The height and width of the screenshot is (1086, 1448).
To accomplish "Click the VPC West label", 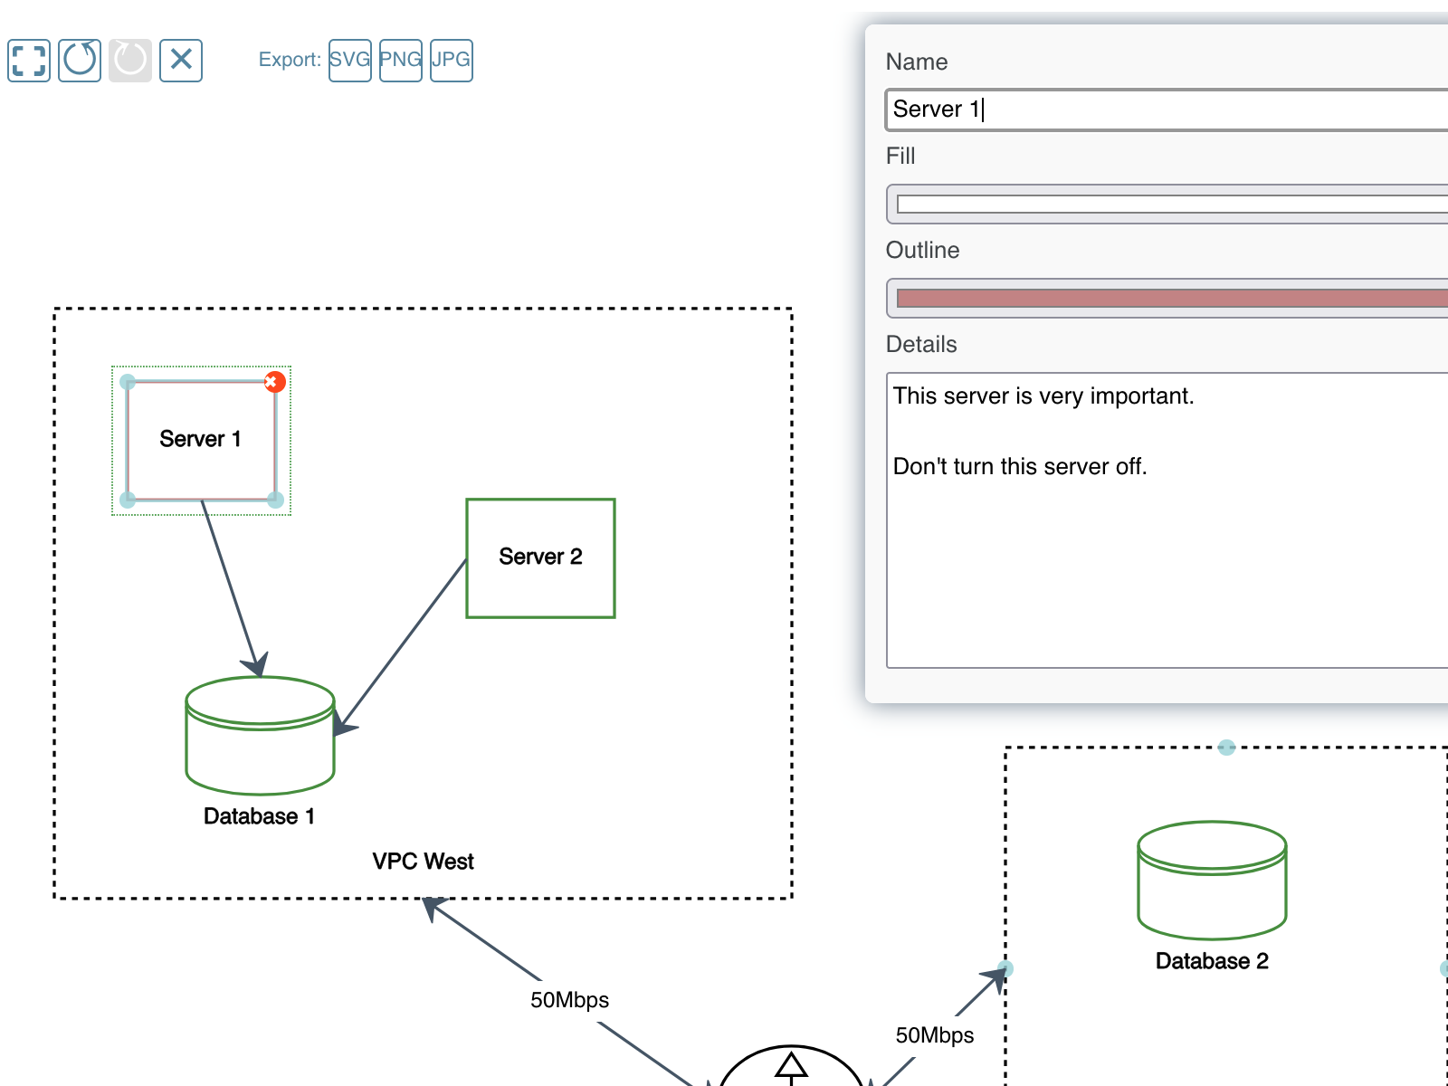I will 423,862.
